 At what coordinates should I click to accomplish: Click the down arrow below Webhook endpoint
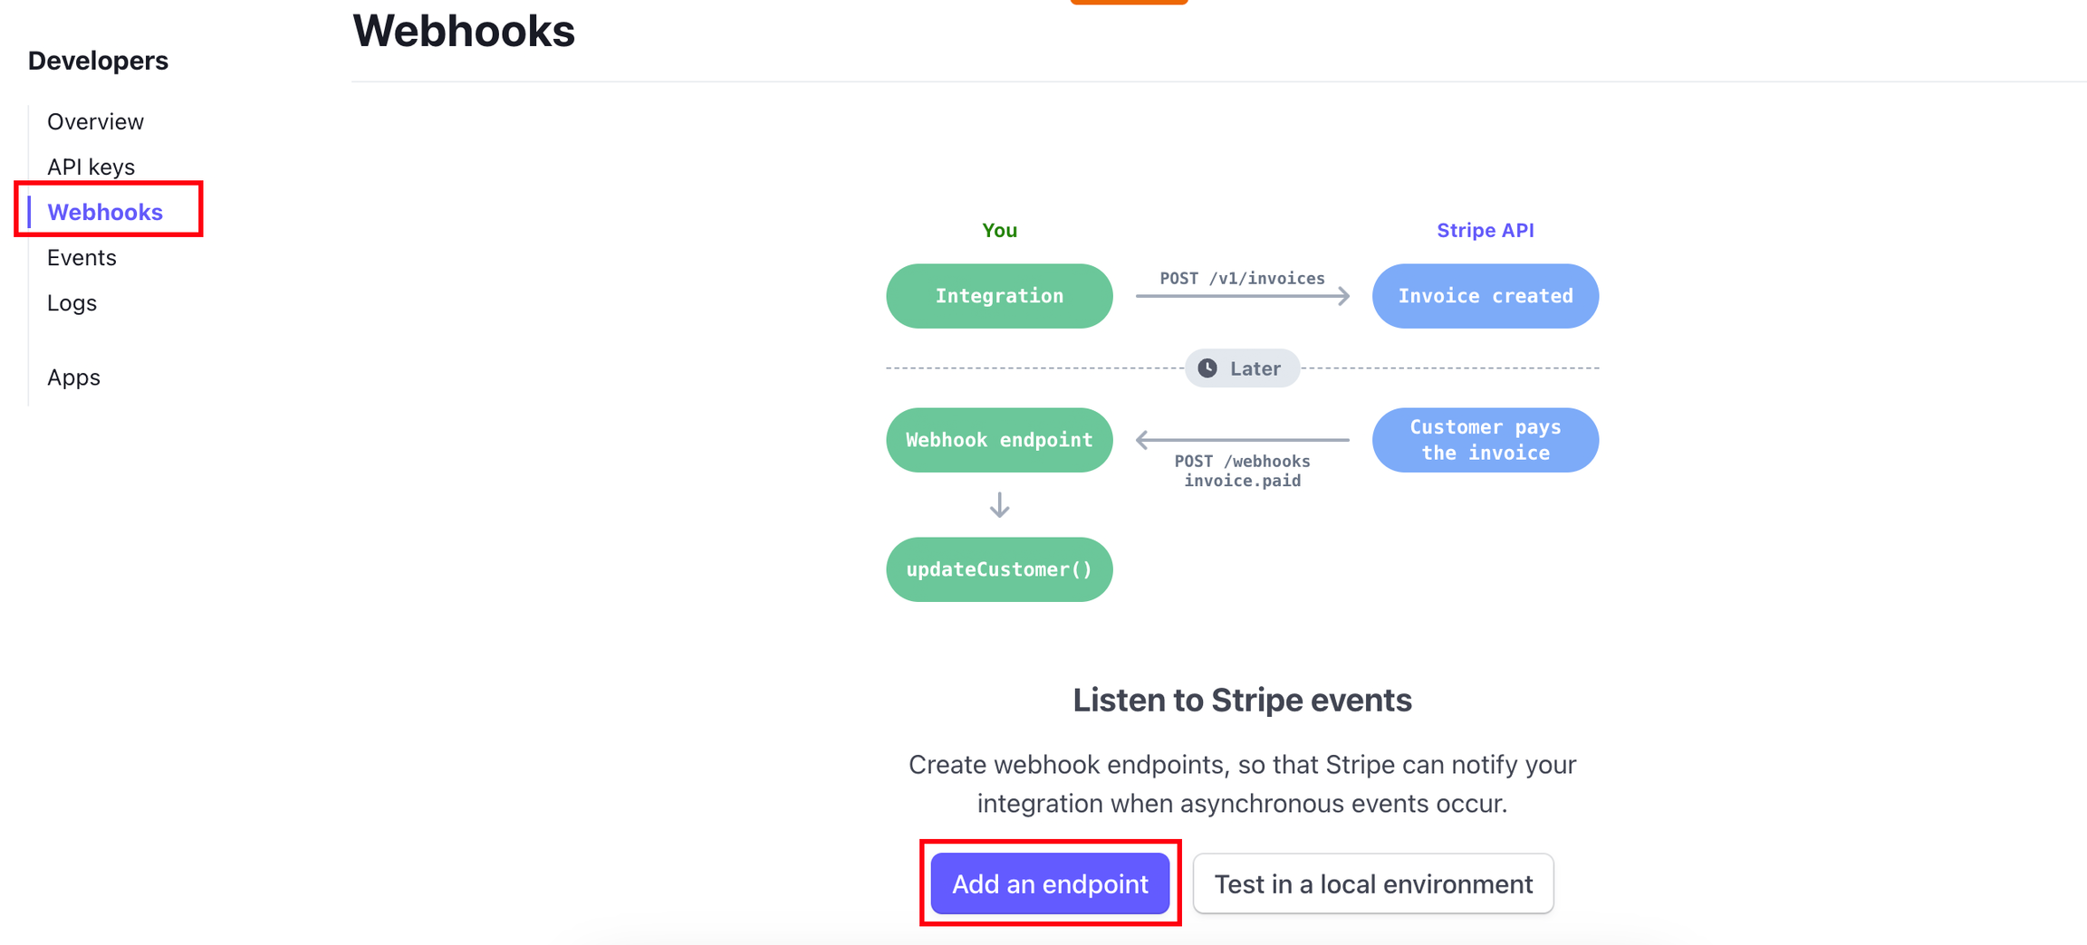click(999, 505)
